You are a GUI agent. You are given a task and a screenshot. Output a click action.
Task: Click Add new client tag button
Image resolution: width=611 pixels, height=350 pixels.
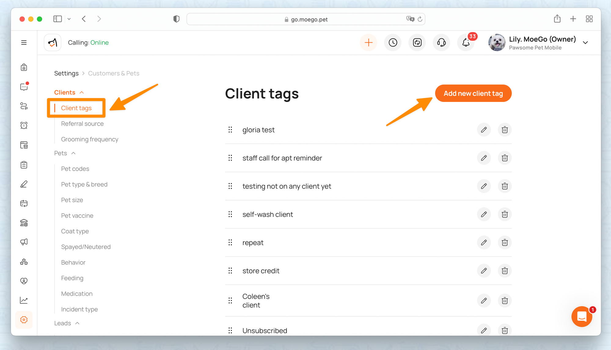tap(473, 93)
